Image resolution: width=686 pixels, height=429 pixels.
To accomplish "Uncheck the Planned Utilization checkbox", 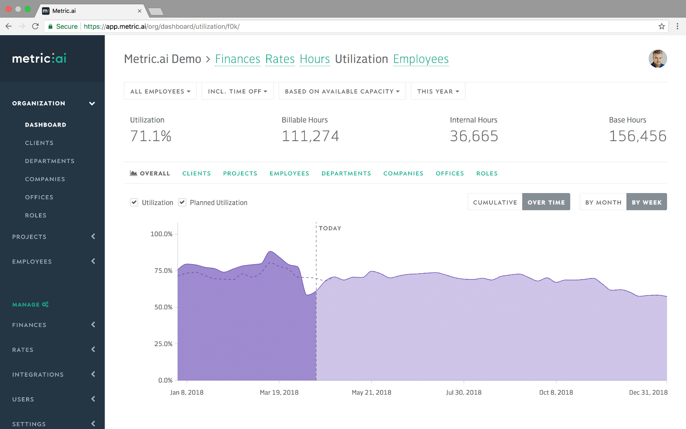I will (182, 202).
